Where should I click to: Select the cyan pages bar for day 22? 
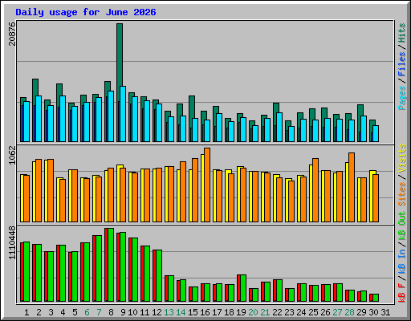[279, 127]
